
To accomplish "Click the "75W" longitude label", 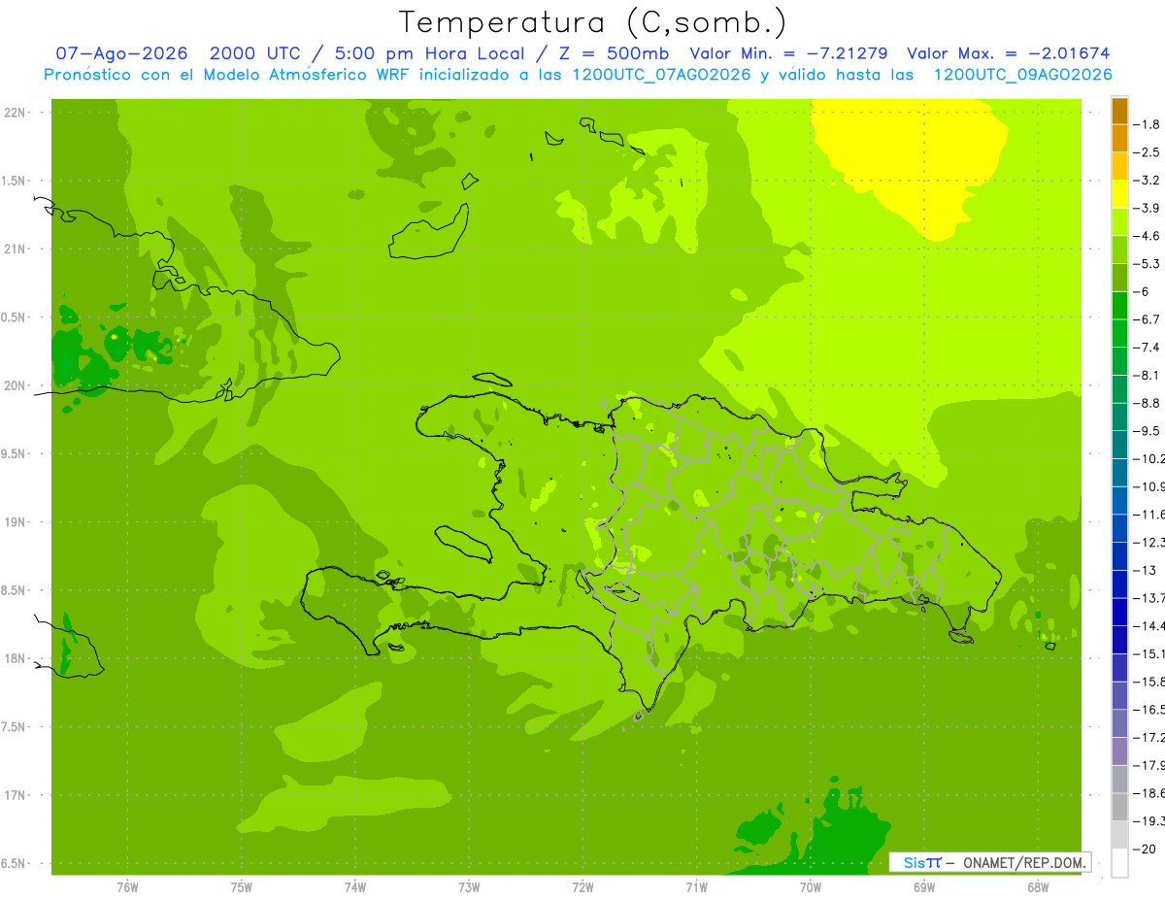I will [242, 886].
